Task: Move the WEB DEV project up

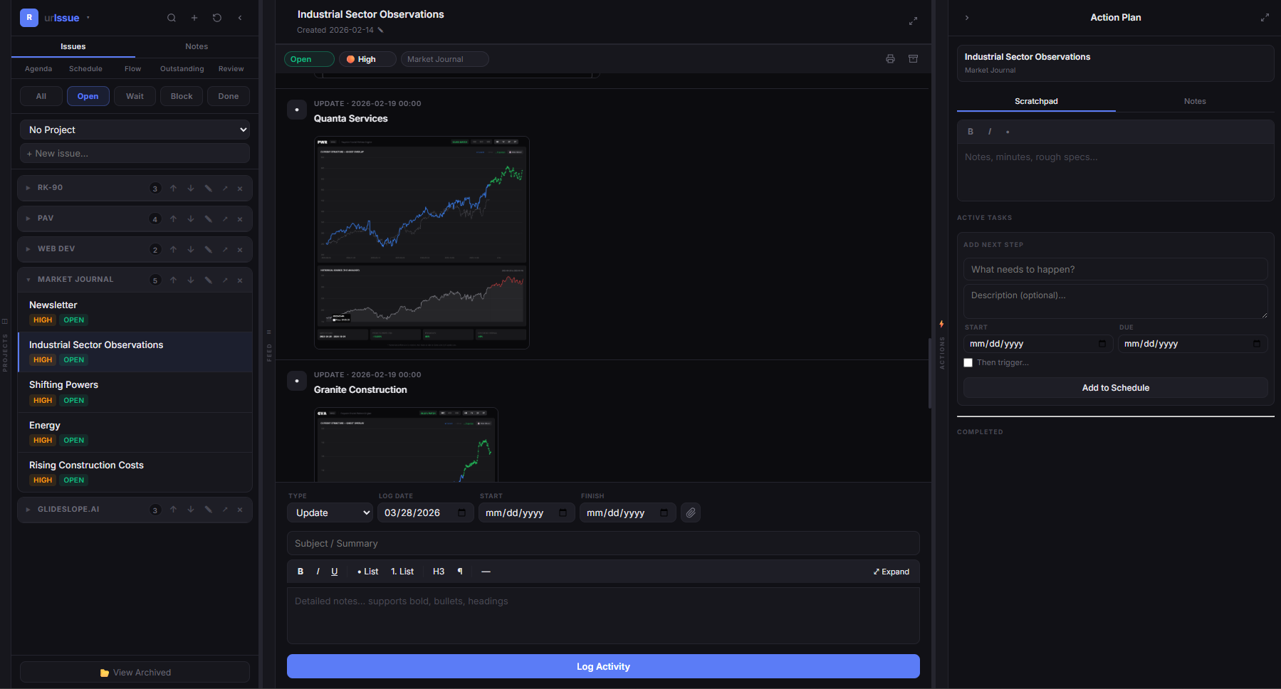Action: pyautogui.click(x=173, y=249)
